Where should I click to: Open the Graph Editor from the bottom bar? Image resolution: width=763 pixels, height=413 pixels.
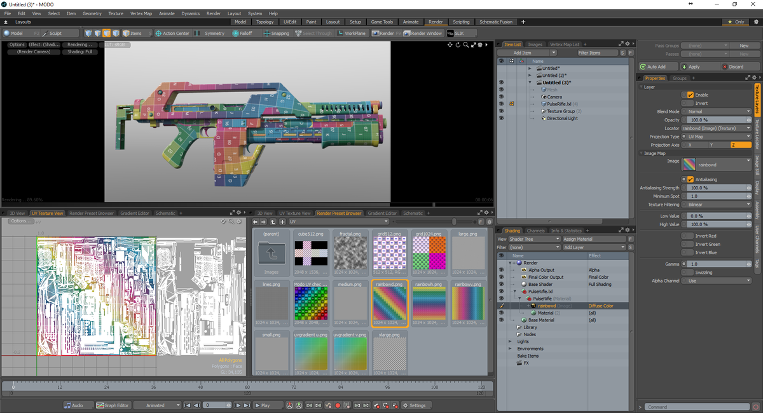(113, 405)
